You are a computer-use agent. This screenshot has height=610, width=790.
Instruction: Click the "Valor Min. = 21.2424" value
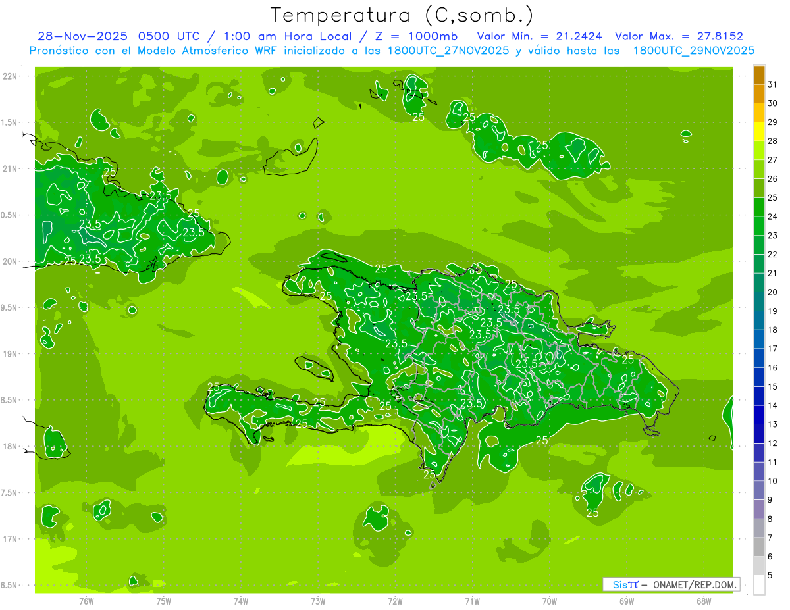(540, 36)
